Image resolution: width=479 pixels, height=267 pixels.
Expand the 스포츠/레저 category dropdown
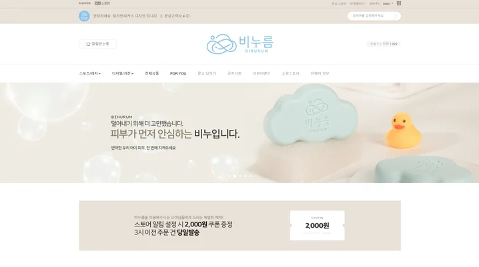tap(90, 73)
